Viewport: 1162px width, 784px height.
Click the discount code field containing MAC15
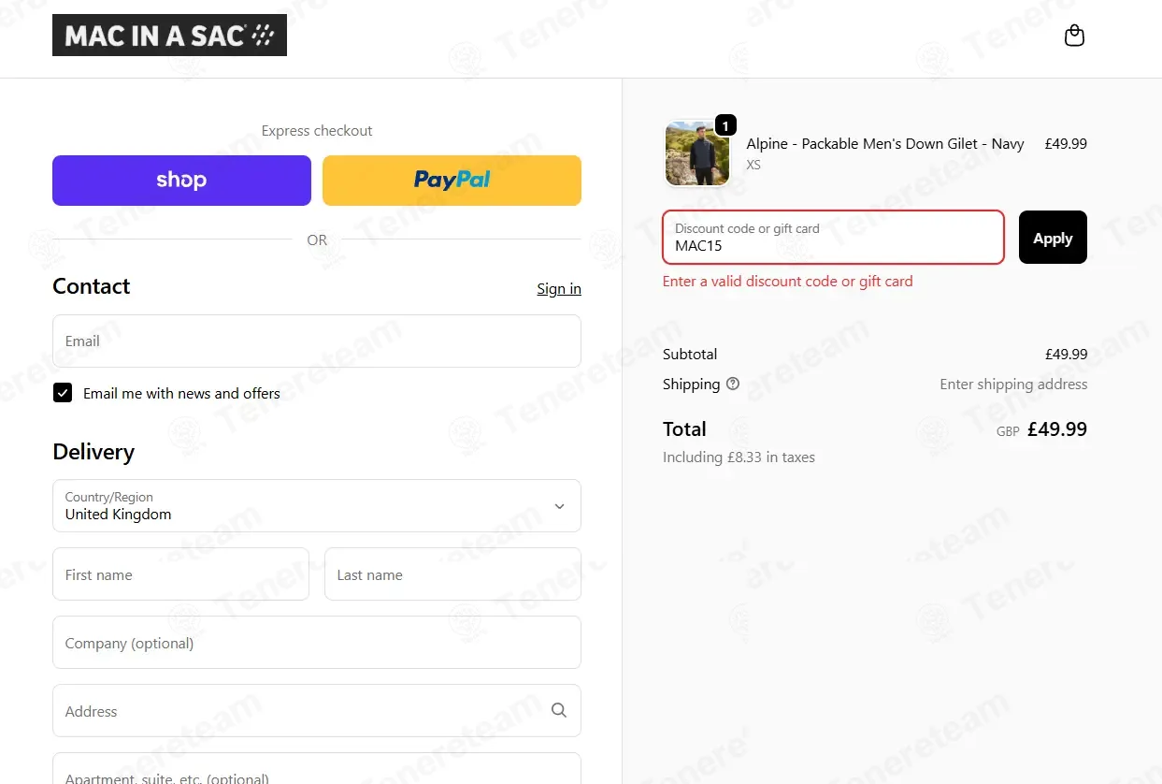(x=833, y=238)
